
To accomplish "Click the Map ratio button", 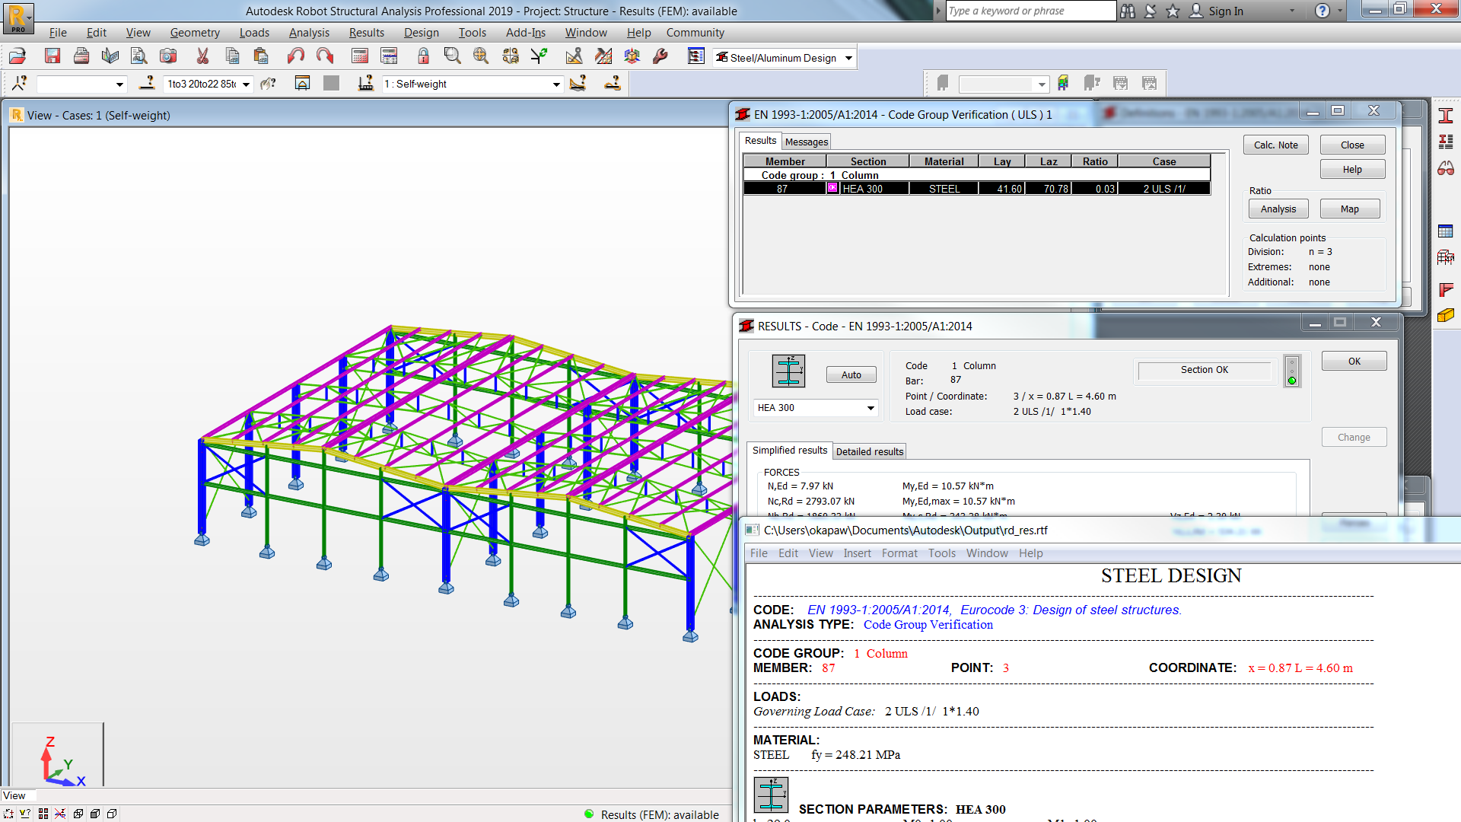I will (x=1349, y=209).
